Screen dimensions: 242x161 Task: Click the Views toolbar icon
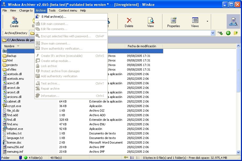tap(195, 22)
